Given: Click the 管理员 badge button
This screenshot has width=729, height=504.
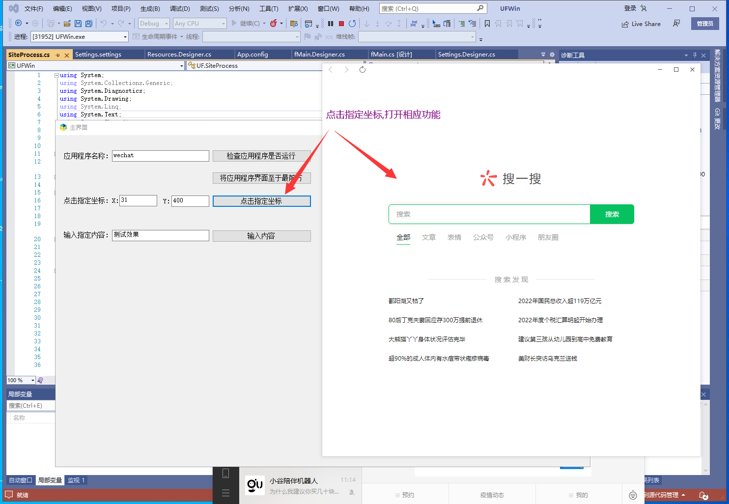Looking at the screenshot, I should [x=705, y=24].
